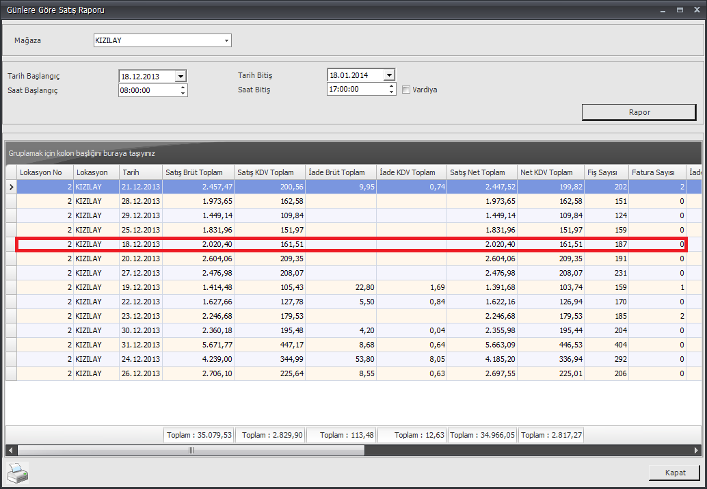The height and width of the screenshot is (489, 707).
Task: Open the Mağaza KIZILAY dropdown
Action: (226, 40)
